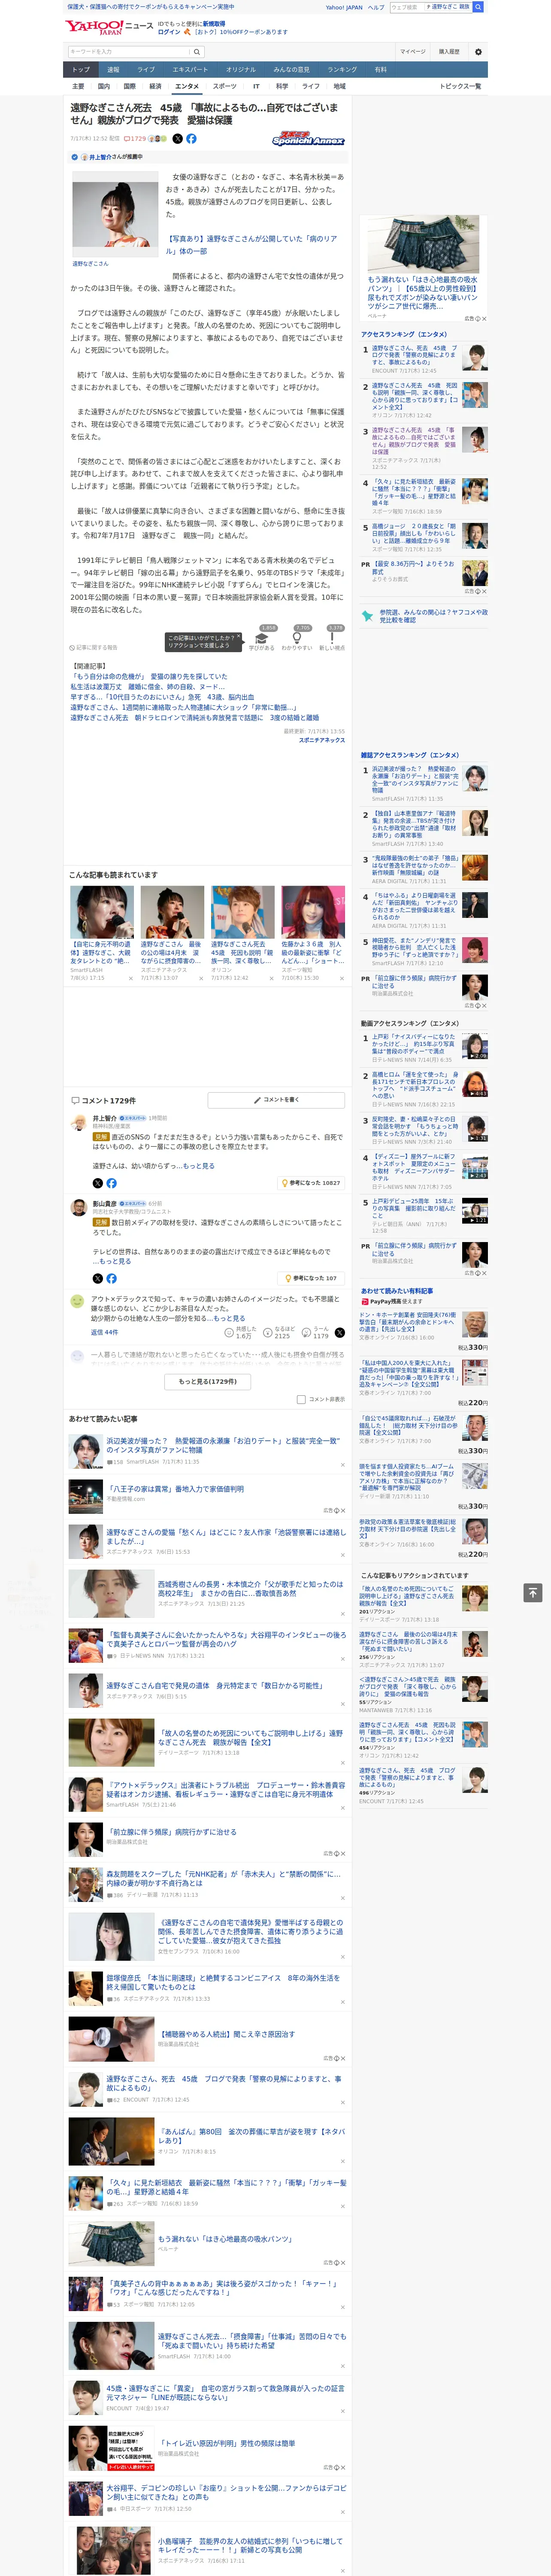Select the 経済 category tab
The image size is (551, 2576).
click(155, 86)
